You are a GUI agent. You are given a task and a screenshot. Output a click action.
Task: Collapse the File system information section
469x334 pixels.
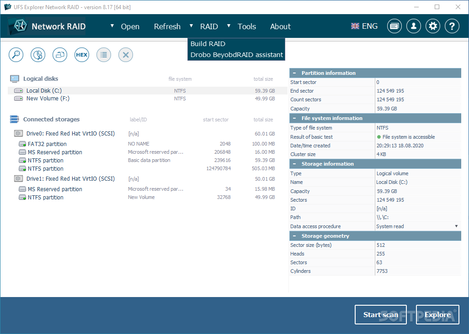pos(295,118)
